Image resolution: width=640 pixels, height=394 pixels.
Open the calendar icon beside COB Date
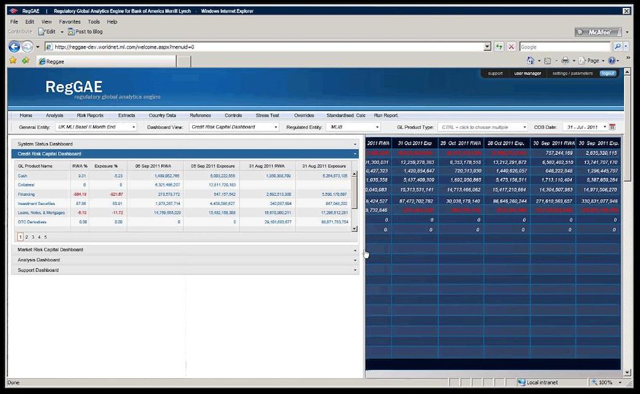[612, 126]
